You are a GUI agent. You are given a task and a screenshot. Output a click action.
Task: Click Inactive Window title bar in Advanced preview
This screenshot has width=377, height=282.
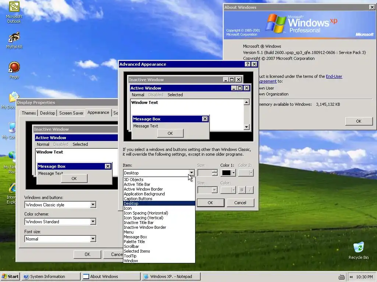pos(185,80)
